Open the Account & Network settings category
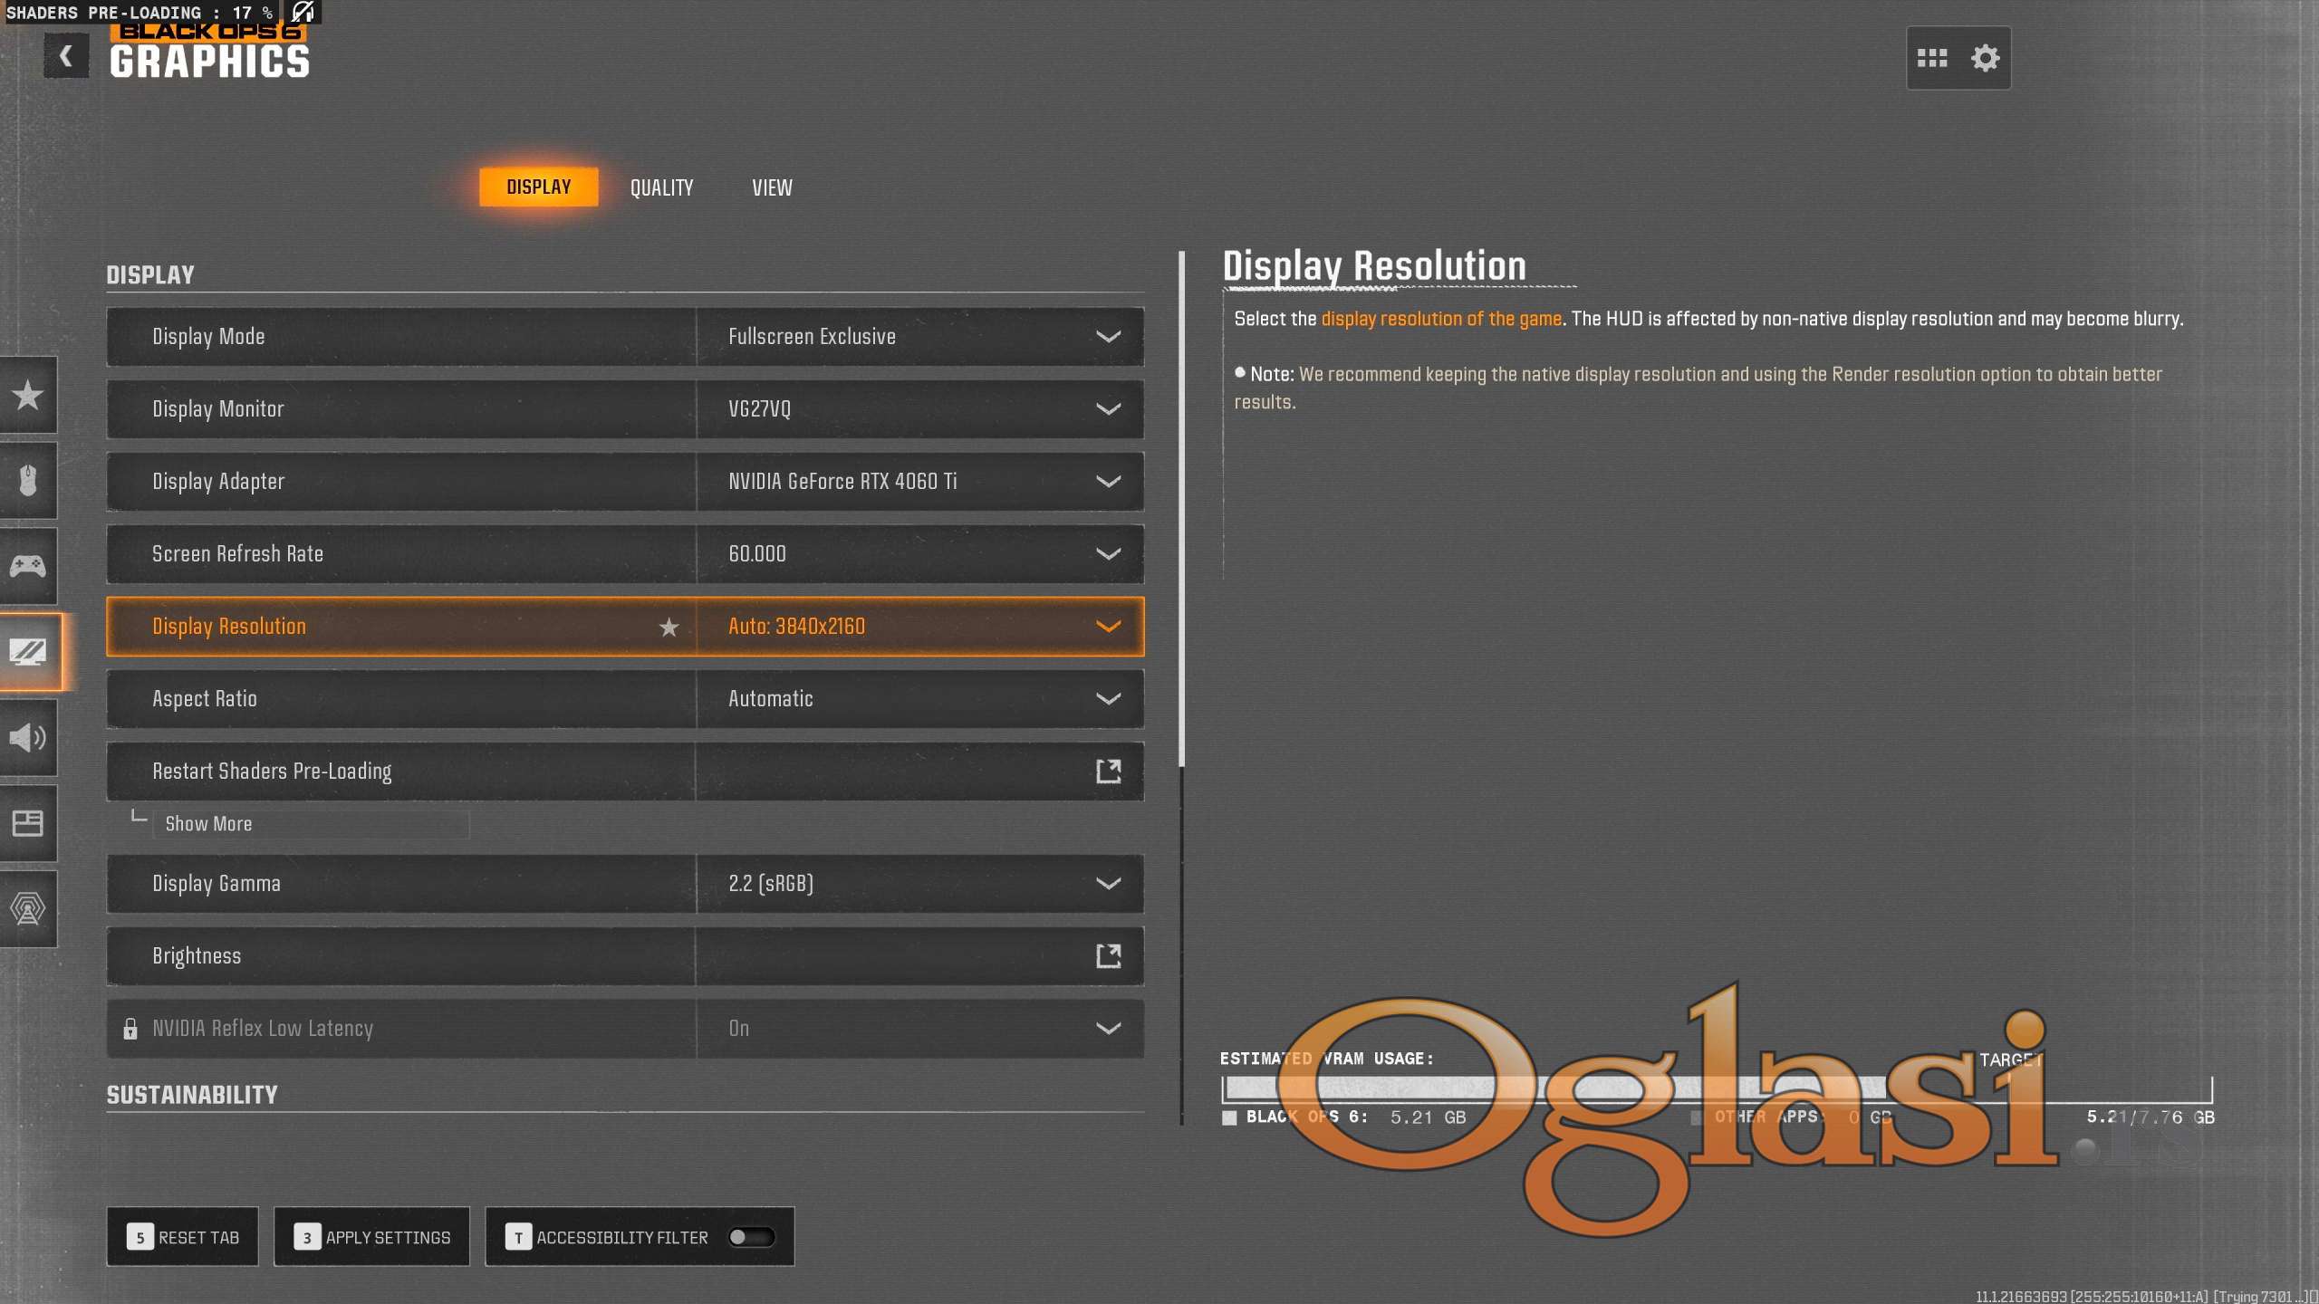This screenshot has width=2319, height=1304. [x=28, y=908]
